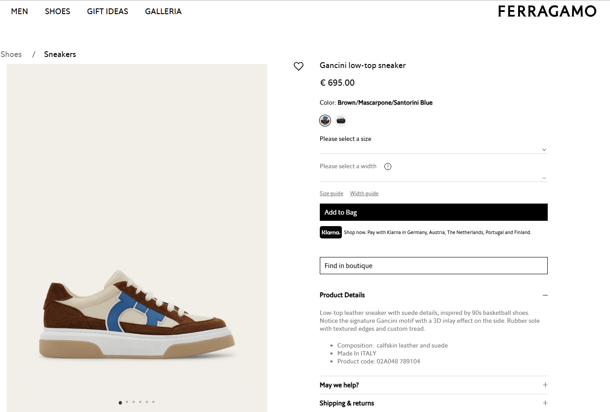
Task: Select the Brown/Mascarpone/Santorini Blue color swatch
Action: (x=325, y=120)
